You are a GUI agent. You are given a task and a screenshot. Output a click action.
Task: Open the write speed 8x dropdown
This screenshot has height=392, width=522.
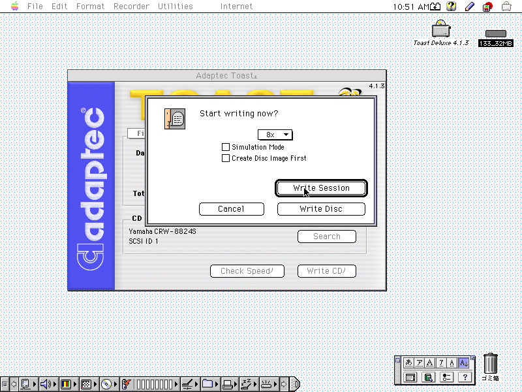click(x=275, y=135)
